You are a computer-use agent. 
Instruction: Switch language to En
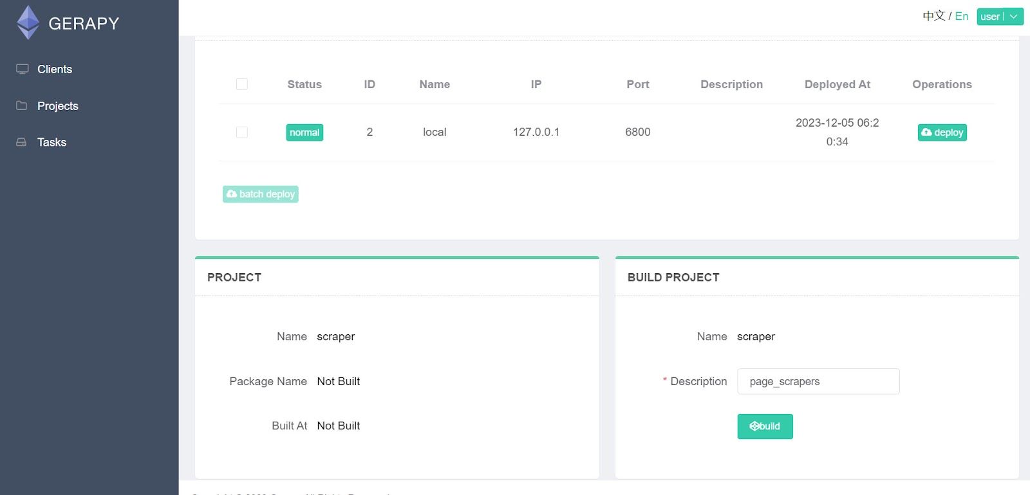(x=962, y=16)
